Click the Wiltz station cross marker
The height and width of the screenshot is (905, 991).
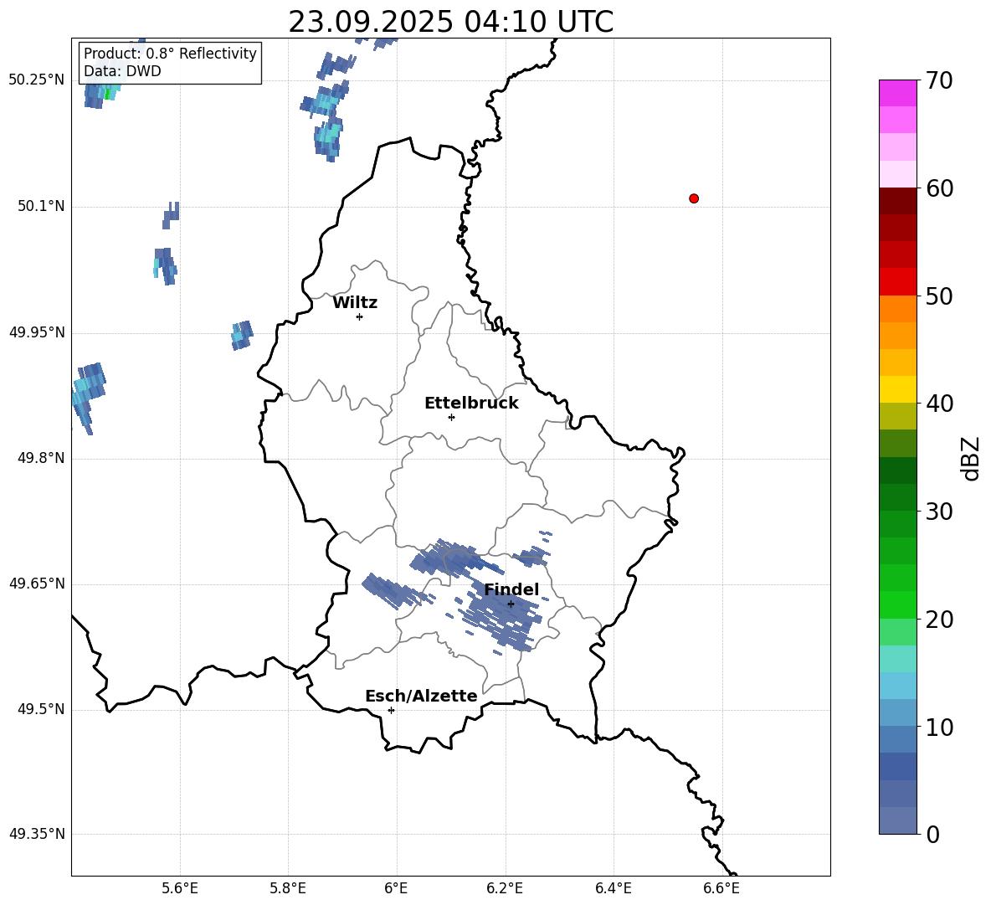pyautogui.click(x=360, y=316)
